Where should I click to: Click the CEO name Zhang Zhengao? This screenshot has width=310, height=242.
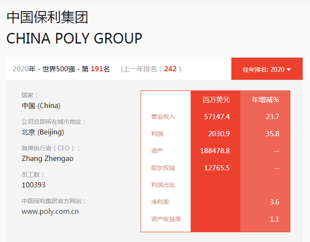(x=47, y=158)
